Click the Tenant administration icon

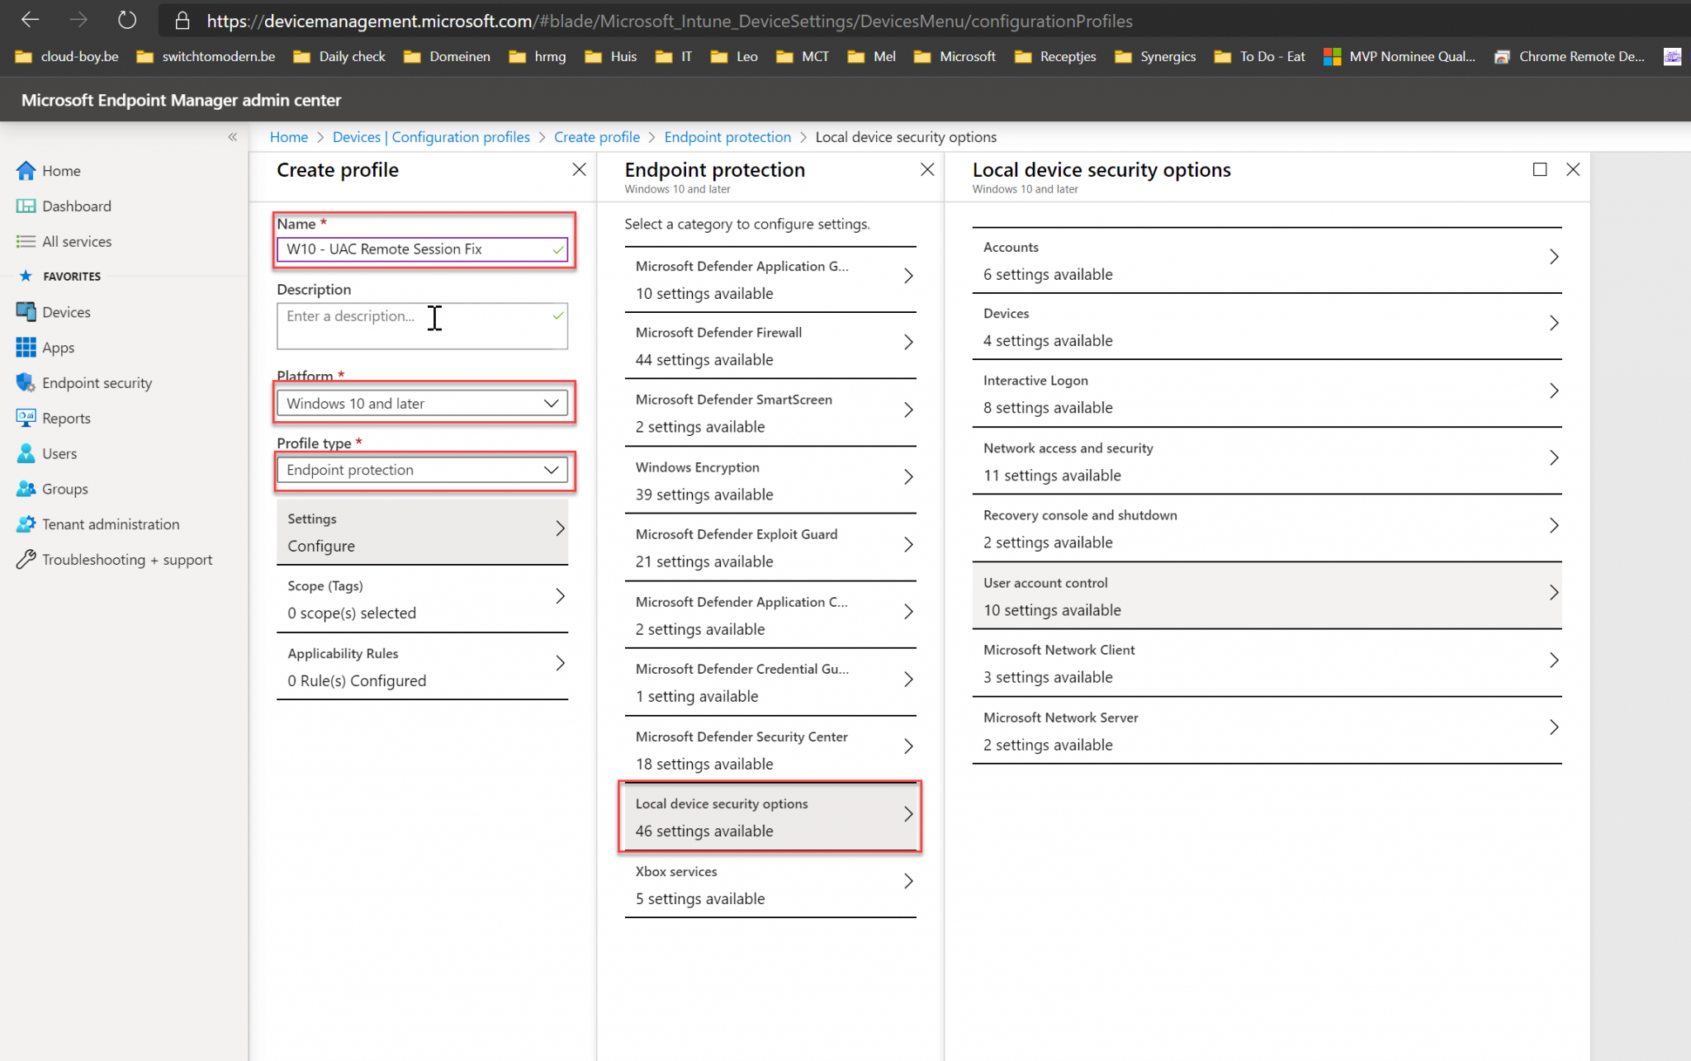coord(26,524)
